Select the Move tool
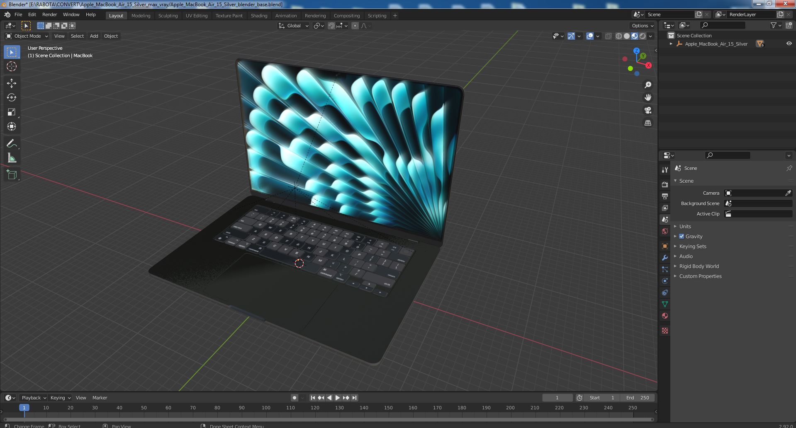Image resolution: width=796 pixels, height=428 pixels. 12,83
